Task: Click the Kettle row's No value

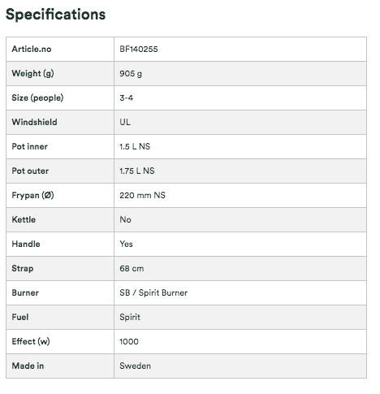Action: coord(125,219)
